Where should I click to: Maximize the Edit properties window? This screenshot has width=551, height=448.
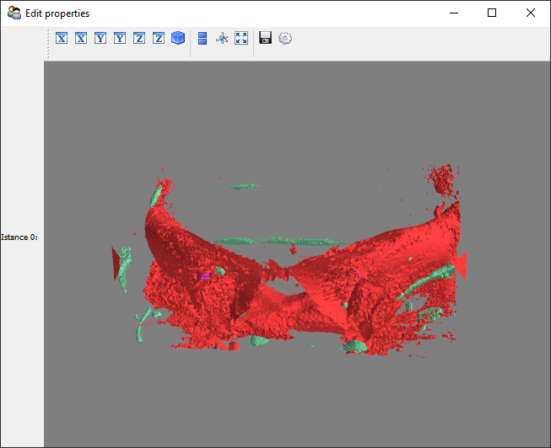[x=492, y=13]
